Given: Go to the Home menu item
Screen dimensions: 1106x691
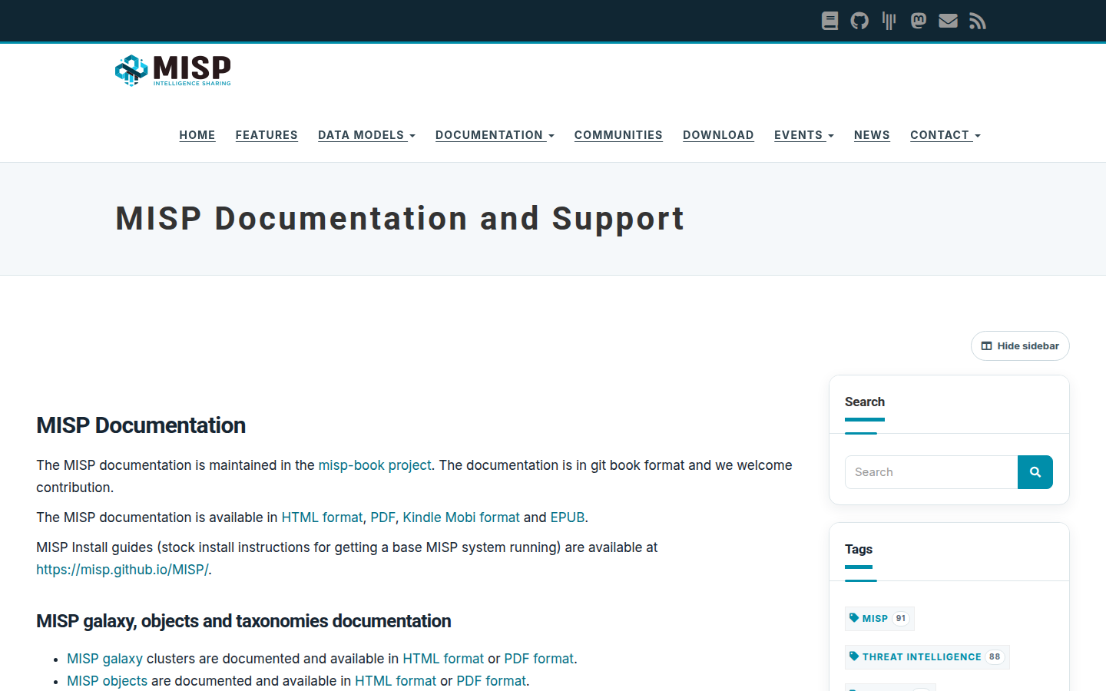Looking at the screenshot, I should 197,135.
